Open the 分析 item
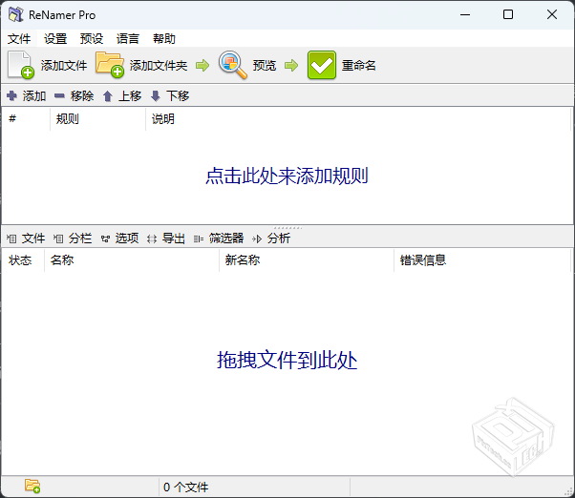This screenshot has width=575, height=498. 279,239
